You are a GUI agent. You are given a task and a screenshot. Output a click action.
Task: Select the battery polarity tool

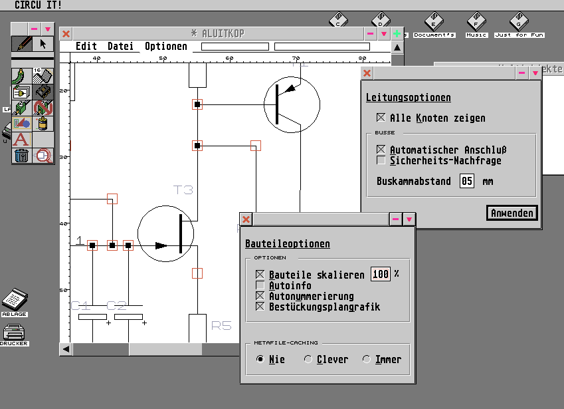43,124
